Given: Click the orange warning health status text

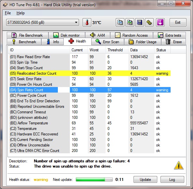Looking at the screenshot, I should point(41,180).
